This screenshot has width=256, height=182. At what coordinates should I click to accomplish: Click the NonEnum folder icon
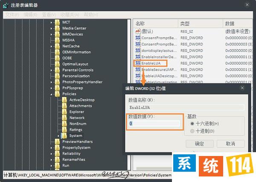tap(64, 124)
